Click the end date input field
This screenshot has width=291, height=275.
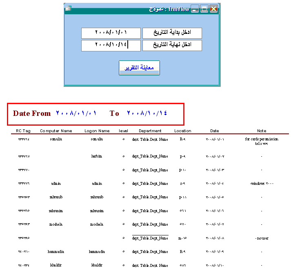[x=111, y=45]
